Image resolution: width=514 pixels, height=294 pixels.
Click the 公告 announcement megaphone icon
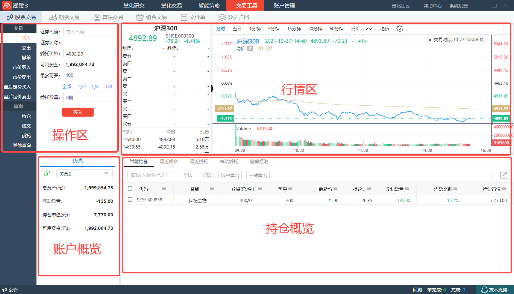click(x=5, y=289)
